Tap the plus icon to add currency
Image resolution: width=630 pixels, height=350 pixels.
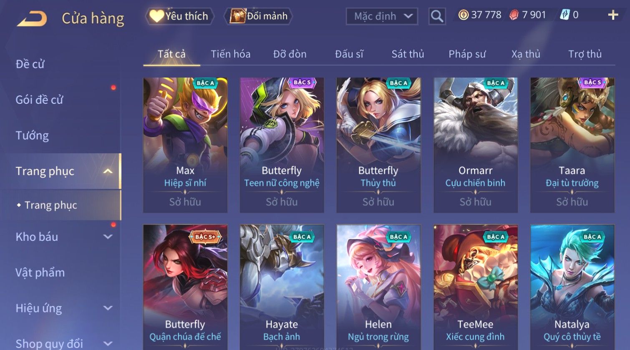(x=613, y=15)
